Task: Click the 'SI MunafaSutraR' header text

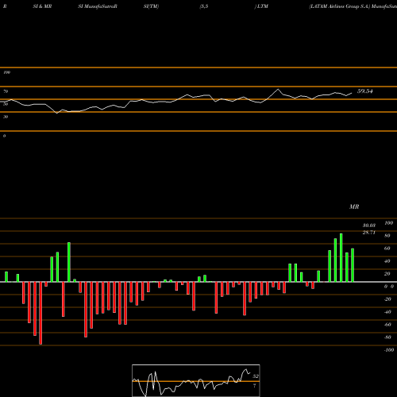Action: (98, 6)
